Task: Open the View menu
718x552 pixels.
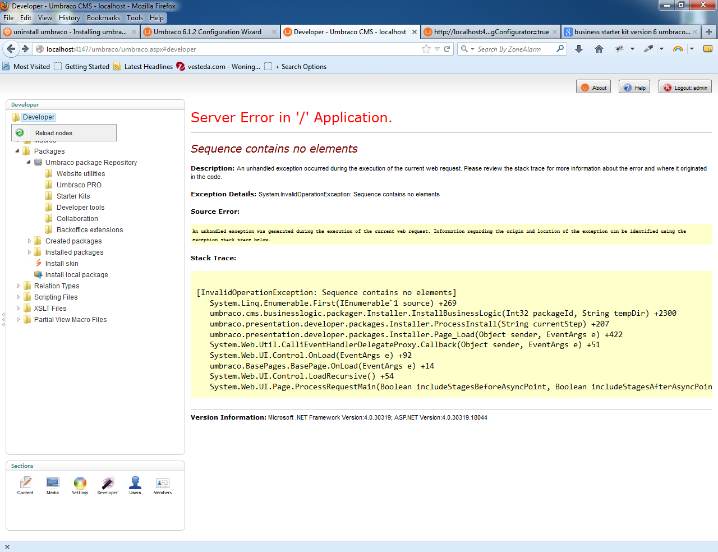Action: [45, 18]
